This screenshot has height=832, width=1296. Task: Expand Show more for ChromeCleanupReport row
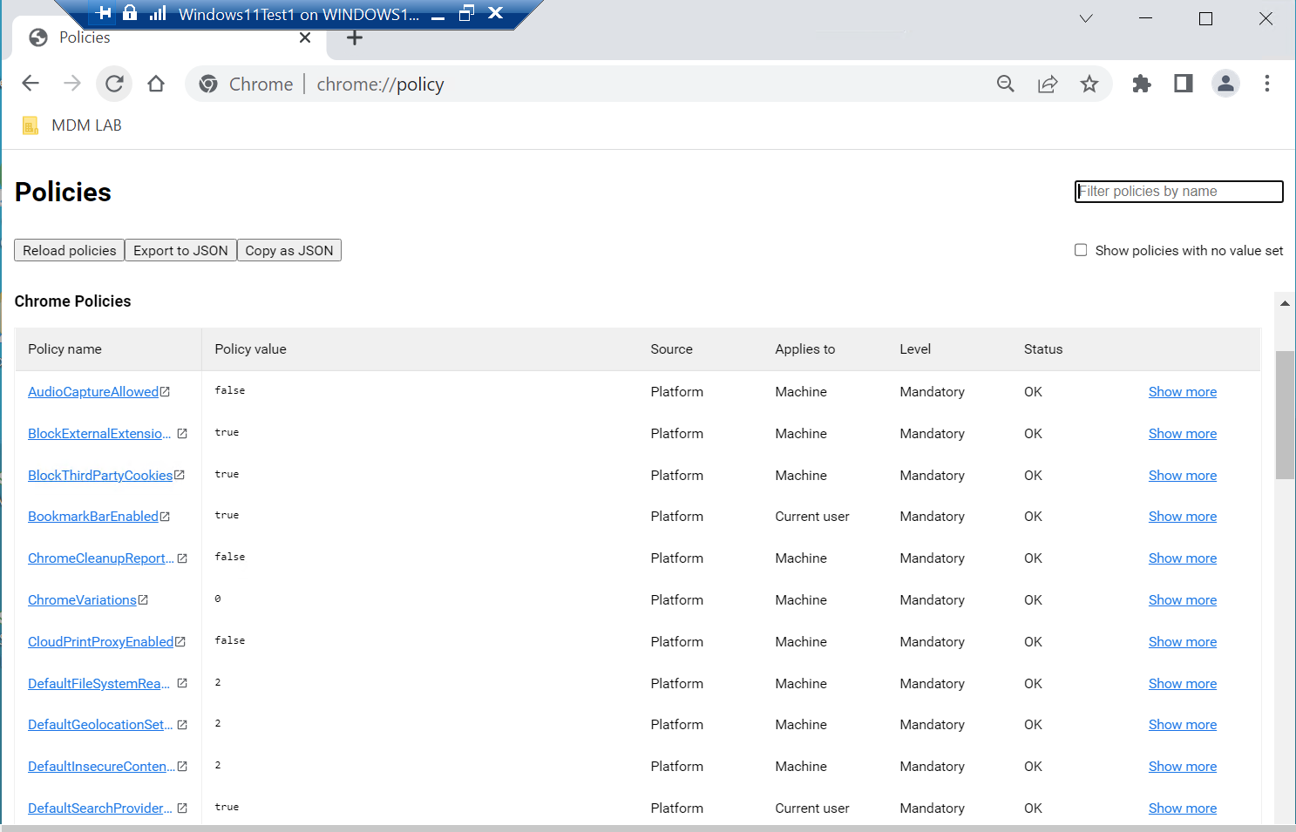point(1183,558)
